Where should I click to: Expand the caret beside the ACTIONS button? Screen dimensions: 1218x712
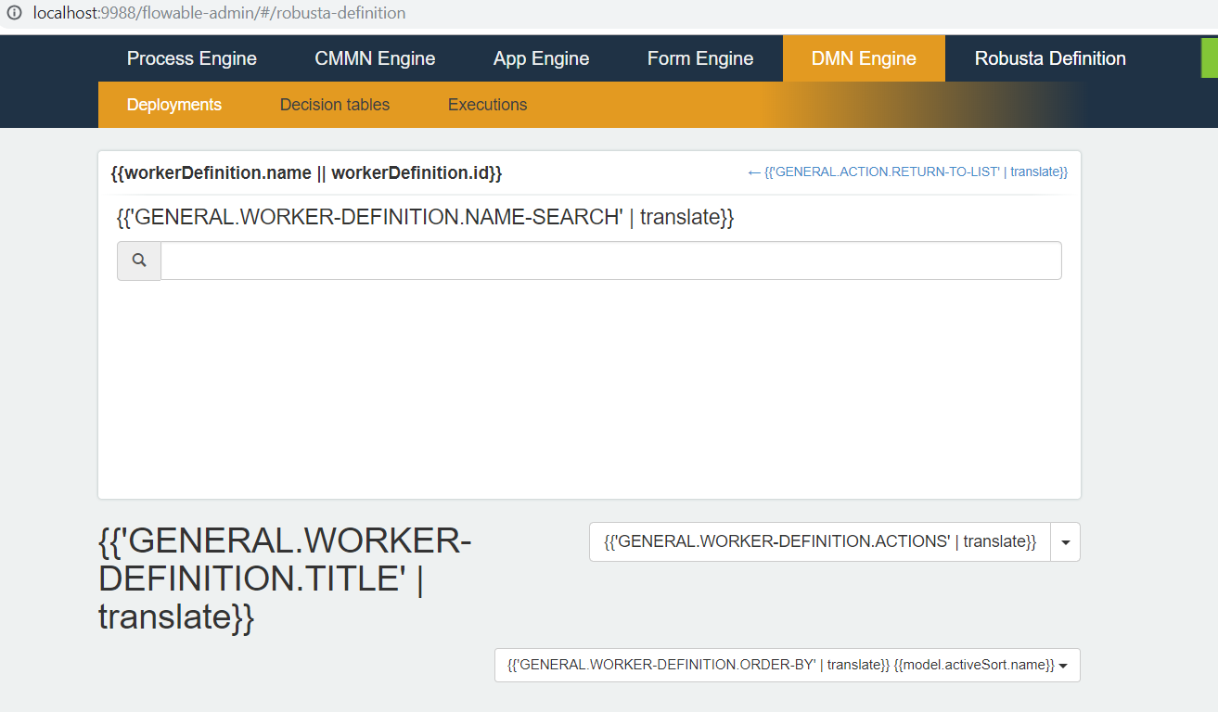[x=1065, y=542]
